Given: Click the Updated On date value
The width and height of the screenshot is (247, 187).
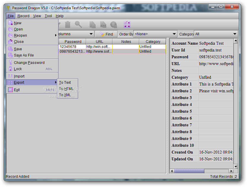Looking at the screenshot, I should tap(216, 159).
